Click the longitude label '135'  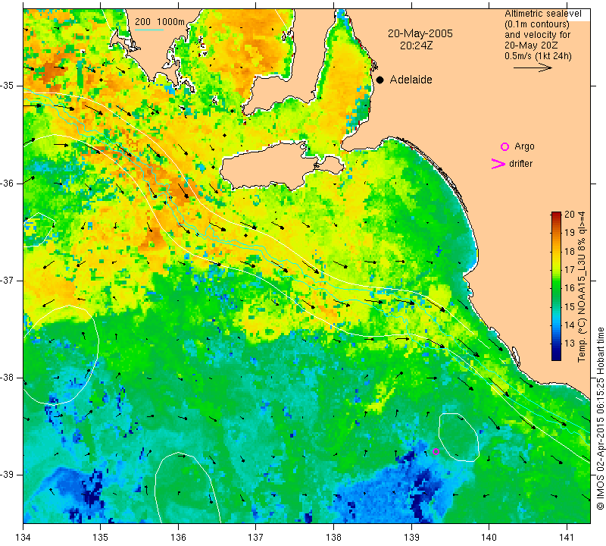(101, 538)
